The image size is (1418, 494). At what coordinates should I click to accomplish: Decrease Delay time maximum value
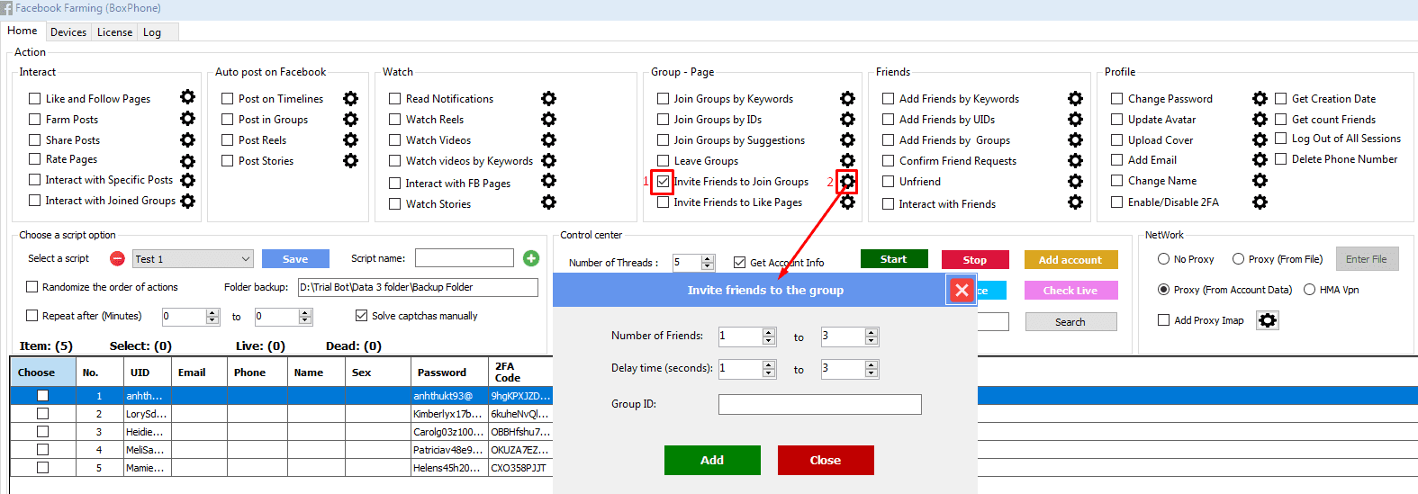[x=872, y=373]
